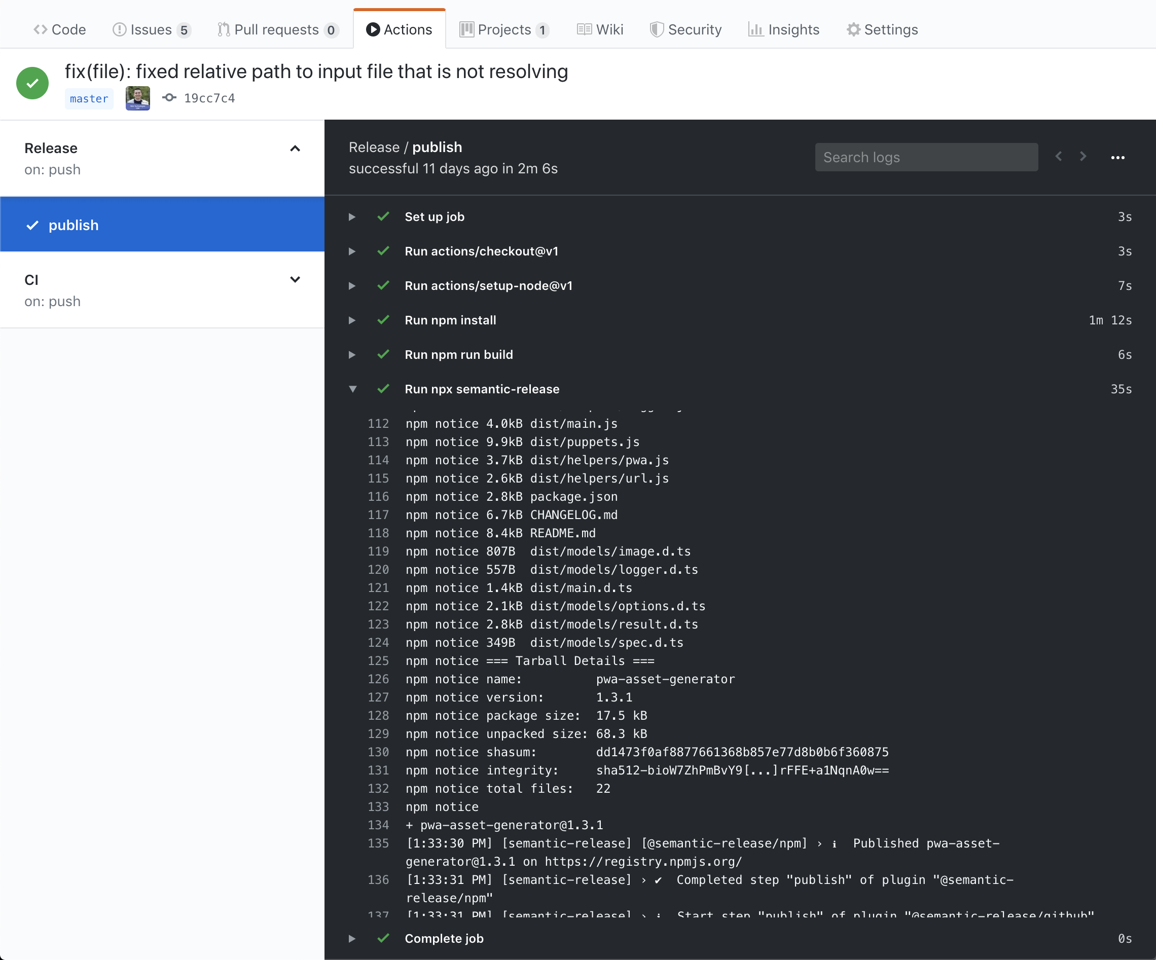Open the Settings gear tab
Viewport: 1156px width, 960px height.
coord(882,30)
